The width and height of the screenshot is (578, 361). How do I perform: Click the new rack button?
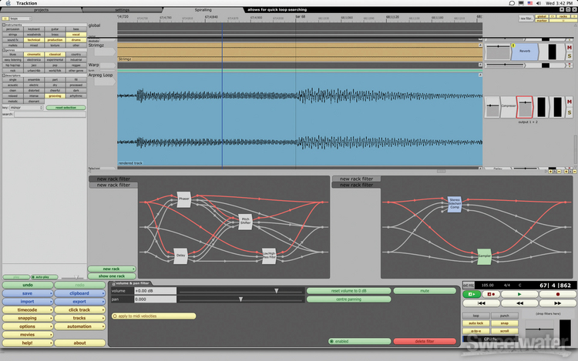pyautogui.click(x=112, y=269)
